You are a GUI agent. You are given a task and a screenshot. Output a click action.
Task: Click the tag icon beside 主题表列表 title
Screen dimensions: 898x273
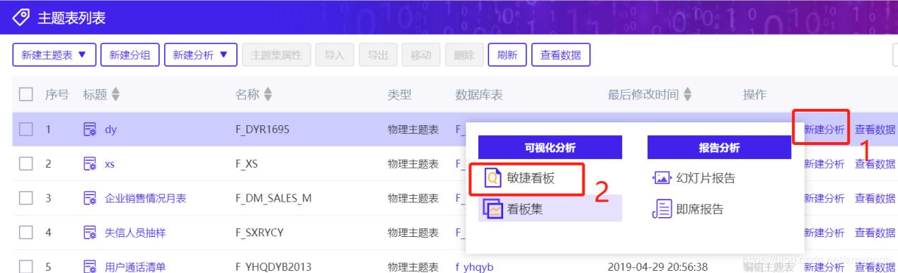click(x=21, y=17)
